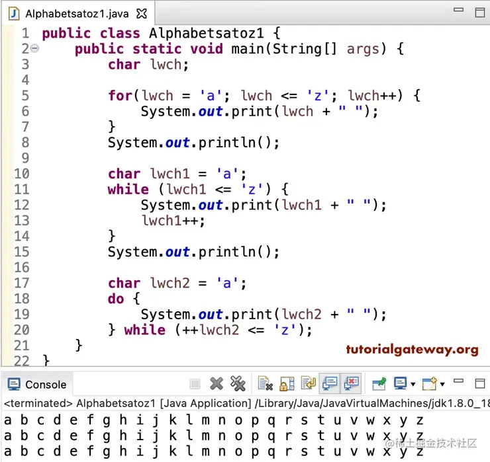Click 'args' parameter on line 2
Image resolution: width=490 pixels, height=462 pixels.
tap(363, 50)
